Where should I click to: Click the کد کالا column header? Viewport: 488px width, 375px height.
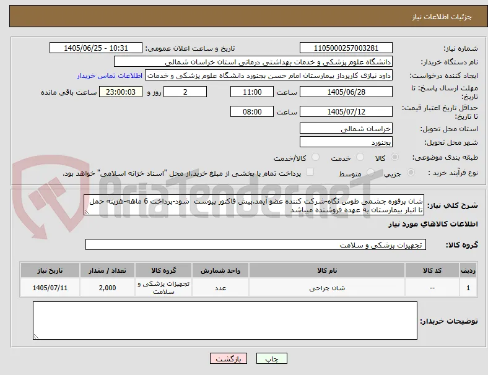[432, 270]
